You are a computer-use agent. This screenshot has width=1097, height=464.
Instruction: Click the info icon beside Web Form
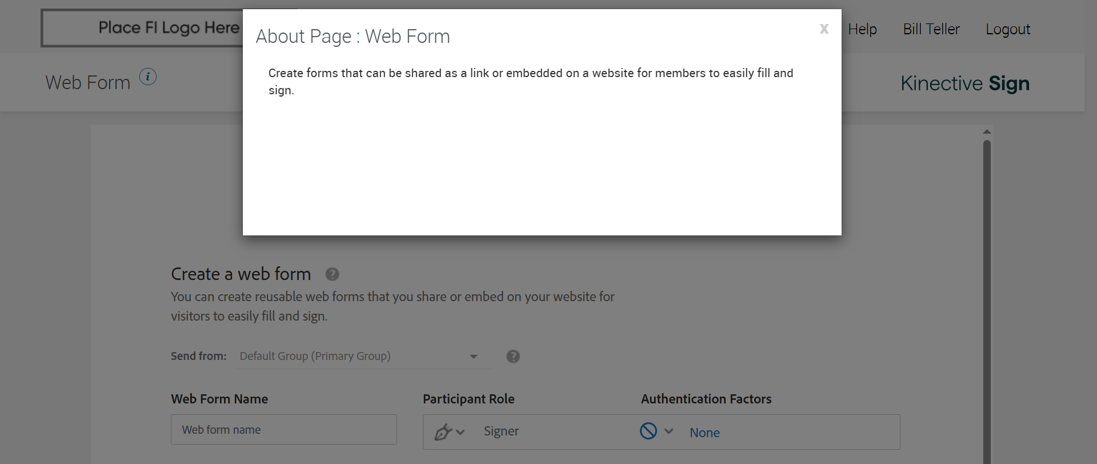[x=148, y=77]
